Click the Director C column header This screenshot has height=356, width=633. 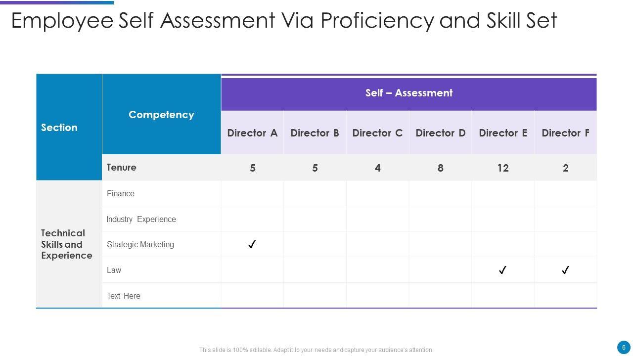(x=377, y=133)
